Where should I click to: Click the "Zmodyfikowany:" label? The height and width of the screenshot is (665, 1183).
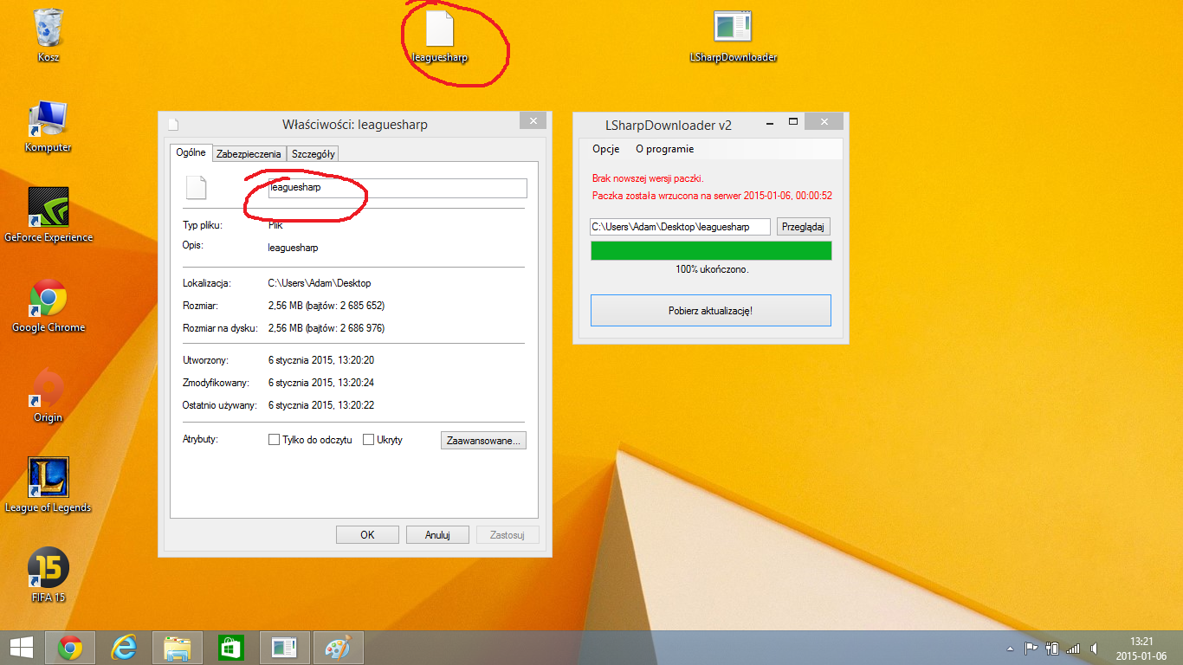click(x=217, y=382)
